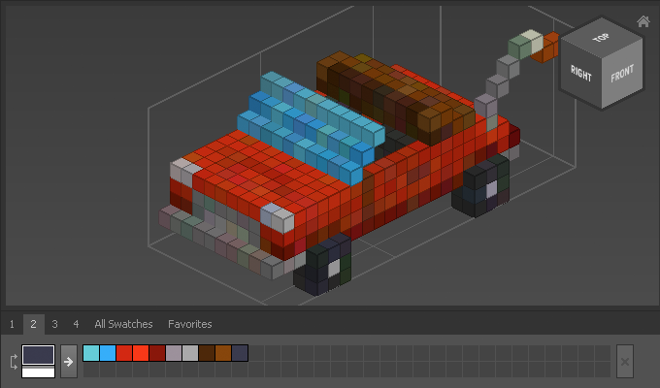
Task: Select the dark brown swatch
Action: click(x=207, y=353)
